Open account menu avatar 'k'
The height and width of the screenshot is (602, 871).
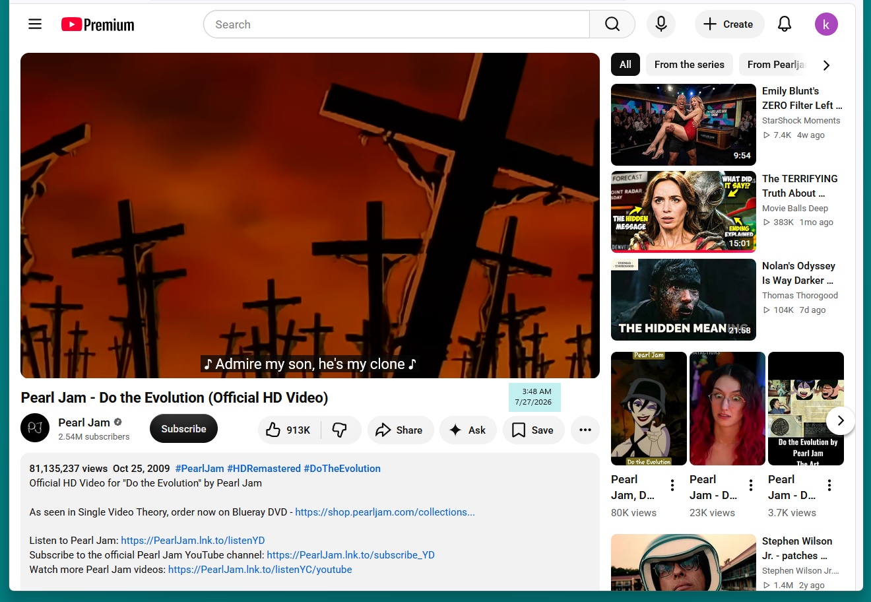click(826, 24)
